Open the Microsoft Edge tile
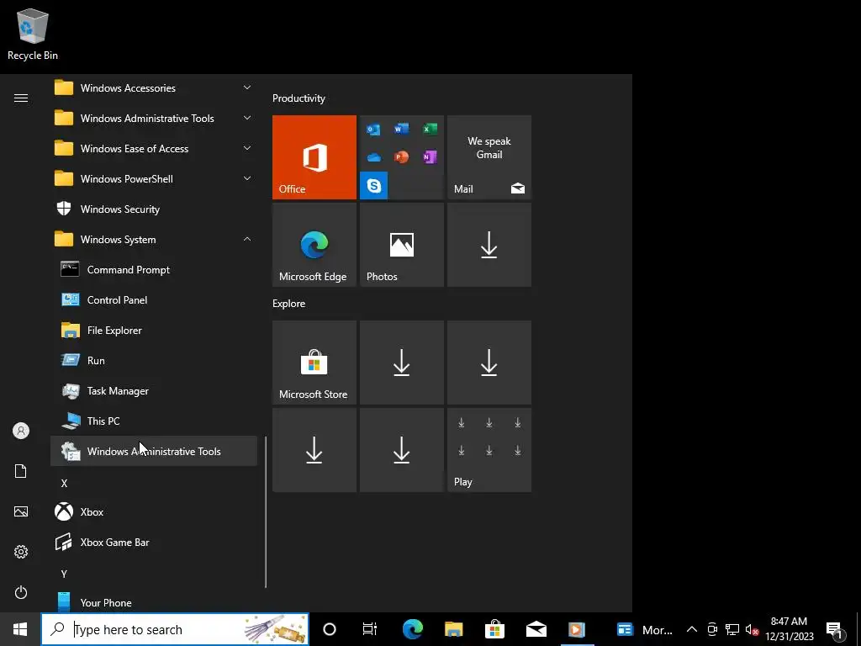 tap(314, 245)
